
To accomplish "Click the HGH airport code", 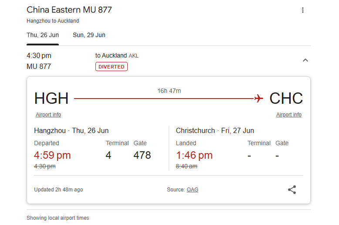I will point(51,99).
